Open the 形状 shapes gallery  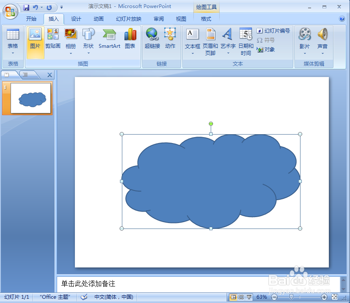tap(88, 39)
